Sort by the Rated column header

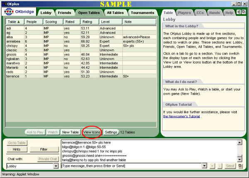tap(72, 22)
